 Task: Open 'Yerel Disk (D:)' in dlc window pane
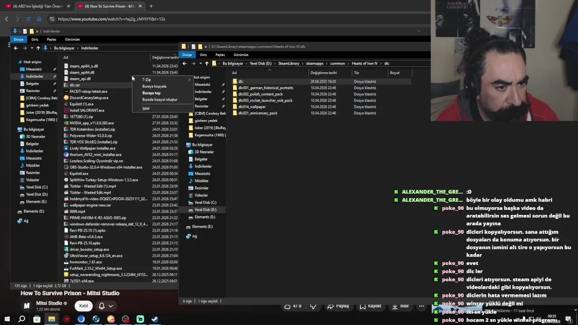(205, 209)
